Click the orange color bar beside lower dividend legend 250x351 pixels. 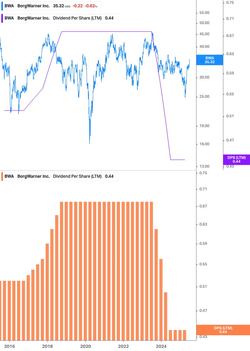point(2,176)
